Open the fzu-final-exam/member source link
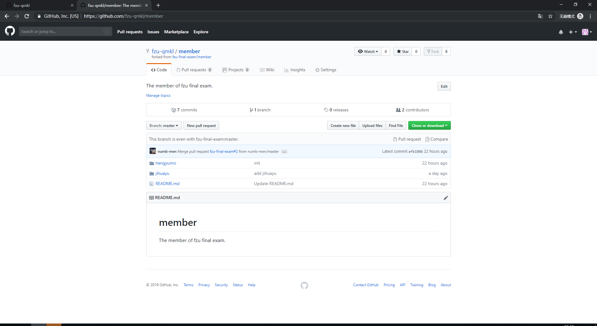 (x=192, y=57)
